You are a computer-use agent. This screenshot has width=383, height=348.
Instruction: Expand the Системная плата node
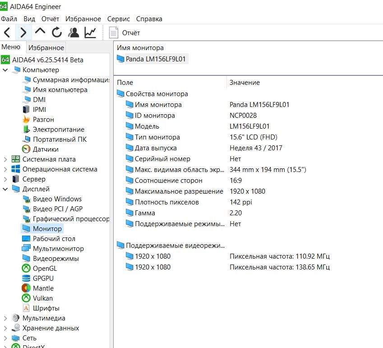5,159
